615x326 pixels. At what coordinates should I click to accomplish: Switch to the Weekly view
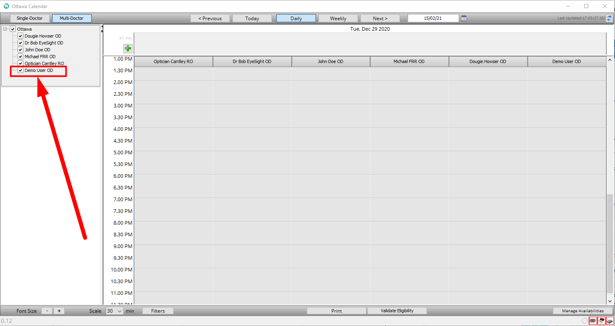click(x=338, y=18)
